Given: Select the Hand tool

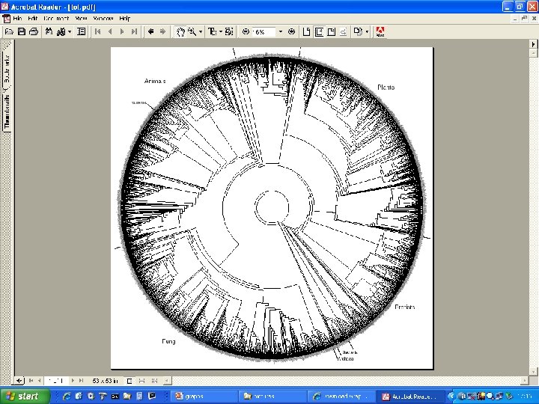Looking at the screenshot, I should pos(180,32).
